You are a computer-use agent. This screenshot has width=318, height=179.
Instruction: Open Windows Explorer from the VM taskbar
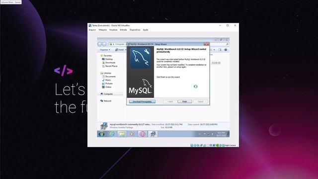point(122,134)
